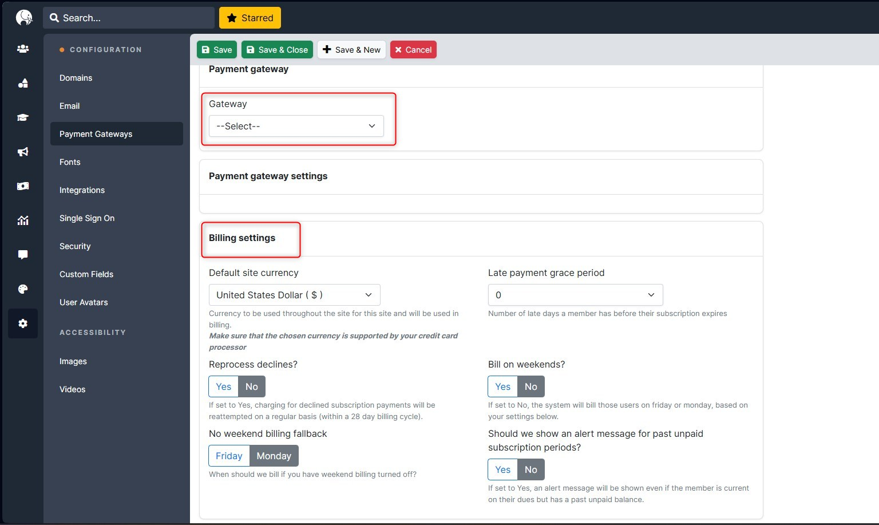879x525 pixels.
Task: Click the elephant logo icon
Action: pos(23,18)
